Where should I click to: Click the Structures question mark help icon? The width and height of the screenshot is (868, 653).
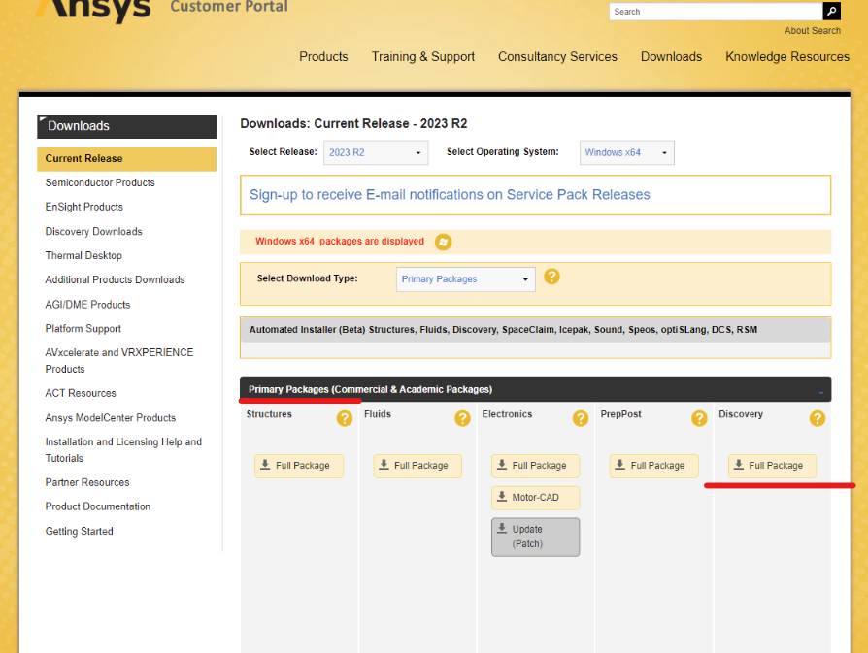pos(344,418)
